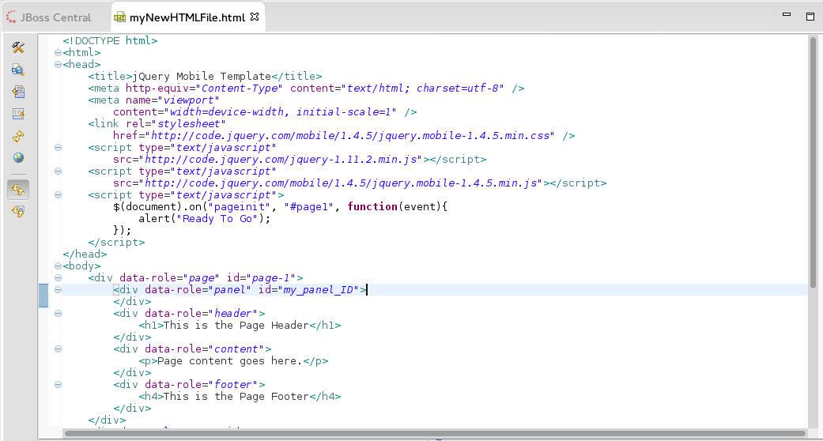Image resolution: width=823 pixels, height=441 pixels.
Task: Click the closing </head> tag
Action: click(x=85, y=254)
